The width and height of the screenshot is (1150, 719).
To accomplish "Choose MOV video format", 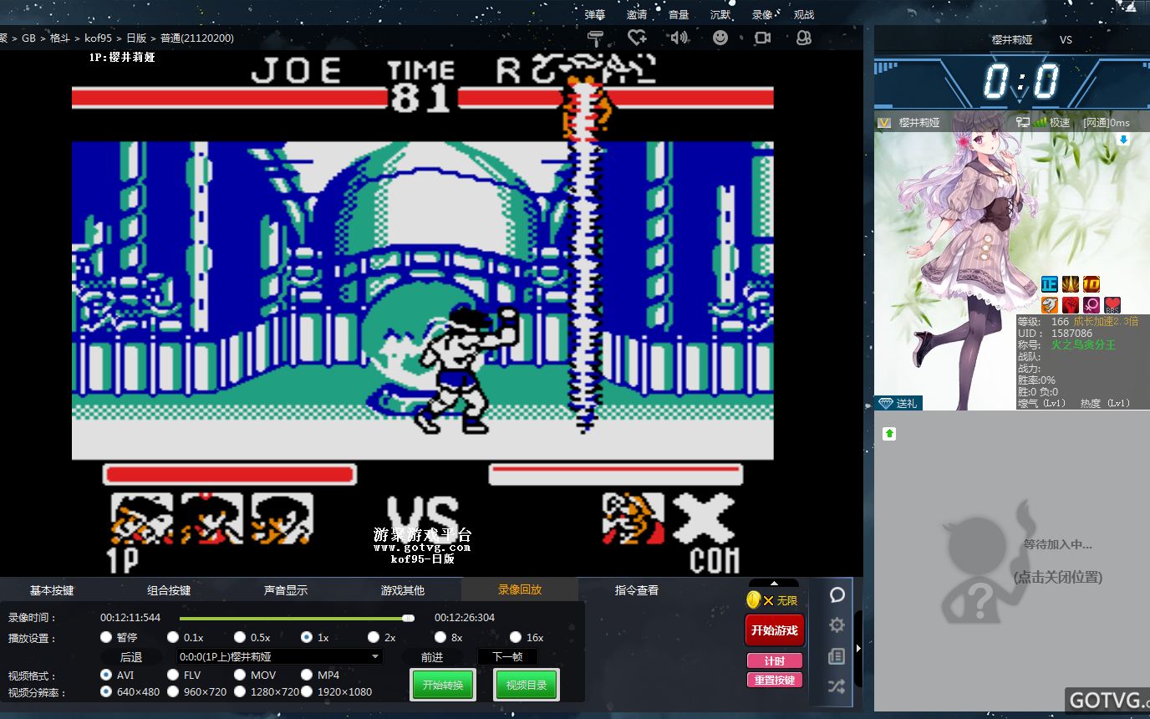I will click(240, 675).
